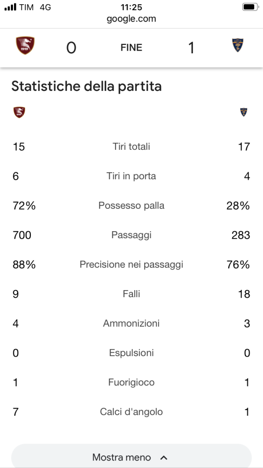Select the Precisione nei passaggi label
The height and width of the screenshot is (468, 263).
(131, 265)
